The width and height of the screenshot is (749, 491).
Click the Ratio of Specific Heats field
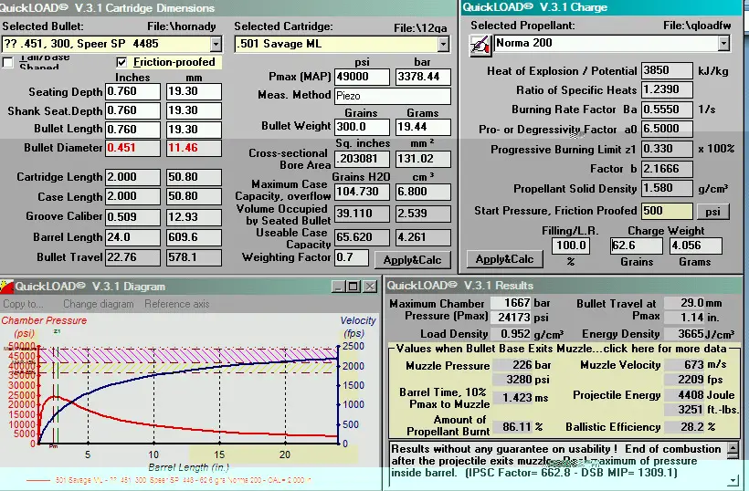[x=667, y=89]
